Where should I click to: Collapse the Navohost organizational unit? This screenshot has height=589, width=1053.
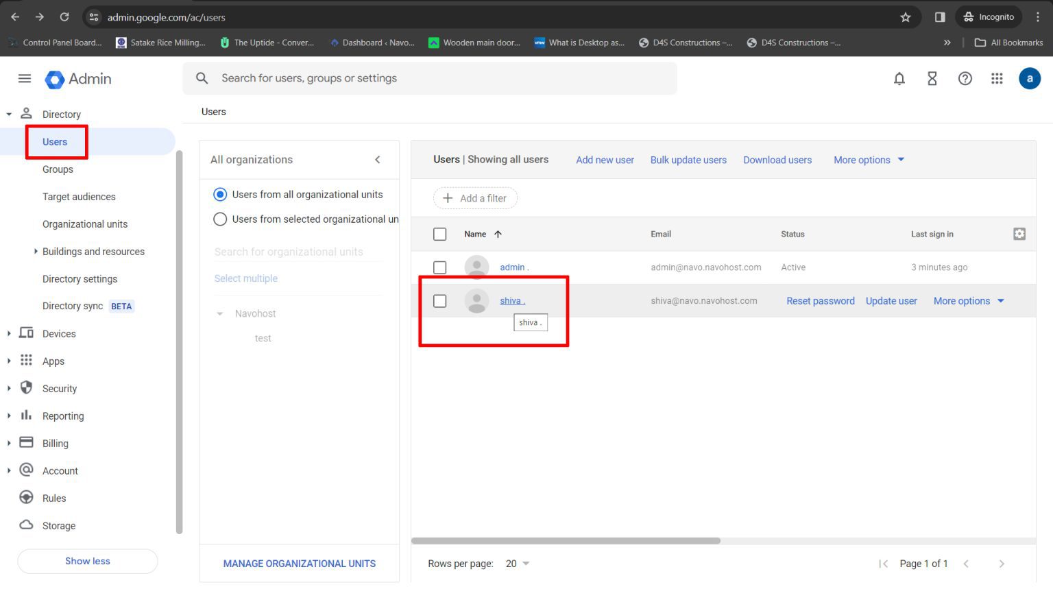[220, 313]
